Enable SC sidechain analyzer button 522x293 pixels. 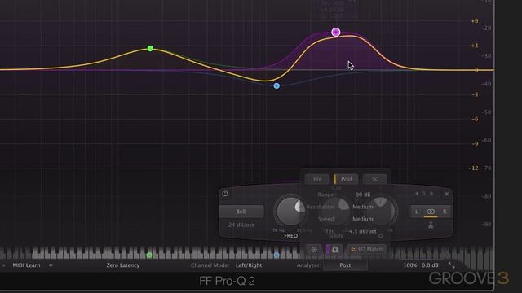(x=375, y=179)
